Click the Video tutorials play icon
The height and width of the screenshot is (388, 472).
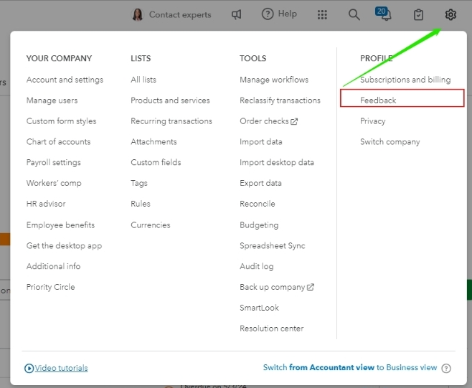tap(29, 368)
